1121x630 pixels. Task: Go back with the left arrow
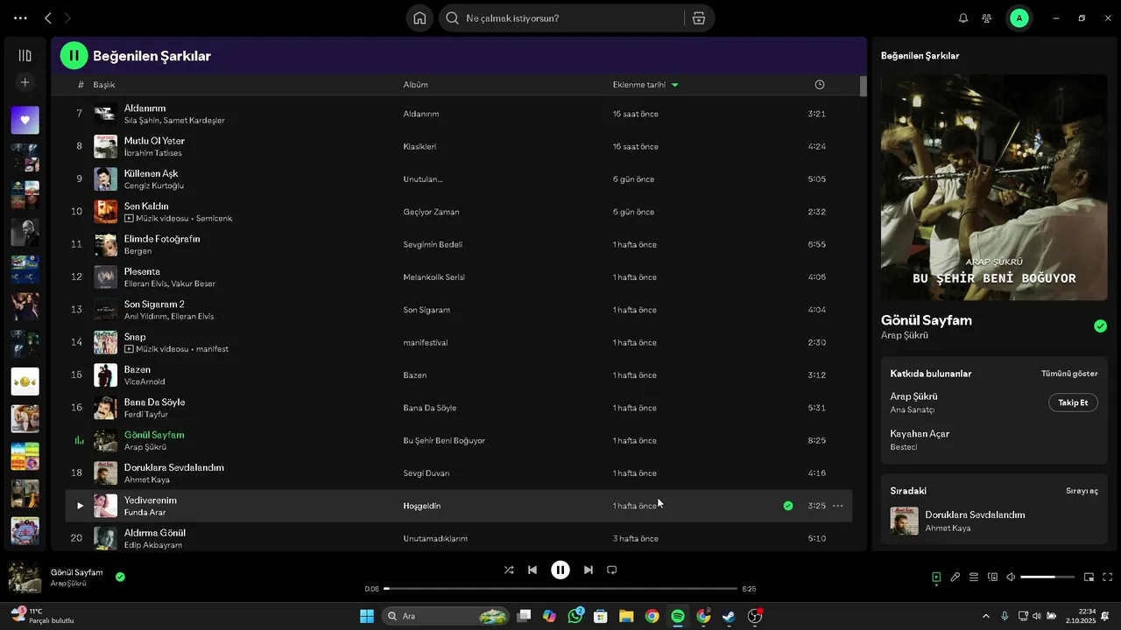[48, 18]
